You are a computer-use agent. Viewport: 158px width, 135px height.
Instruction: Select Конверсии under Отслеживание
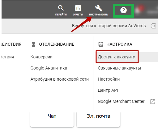pyautogui.click(x=41, y=57)
